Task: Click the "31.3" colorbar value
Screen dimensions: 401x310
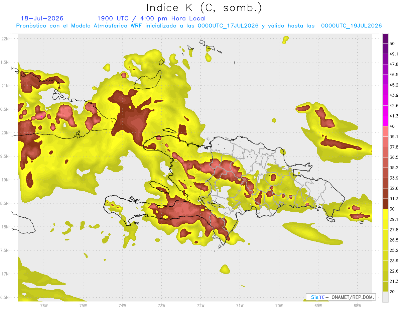Action: coord(394,199)
